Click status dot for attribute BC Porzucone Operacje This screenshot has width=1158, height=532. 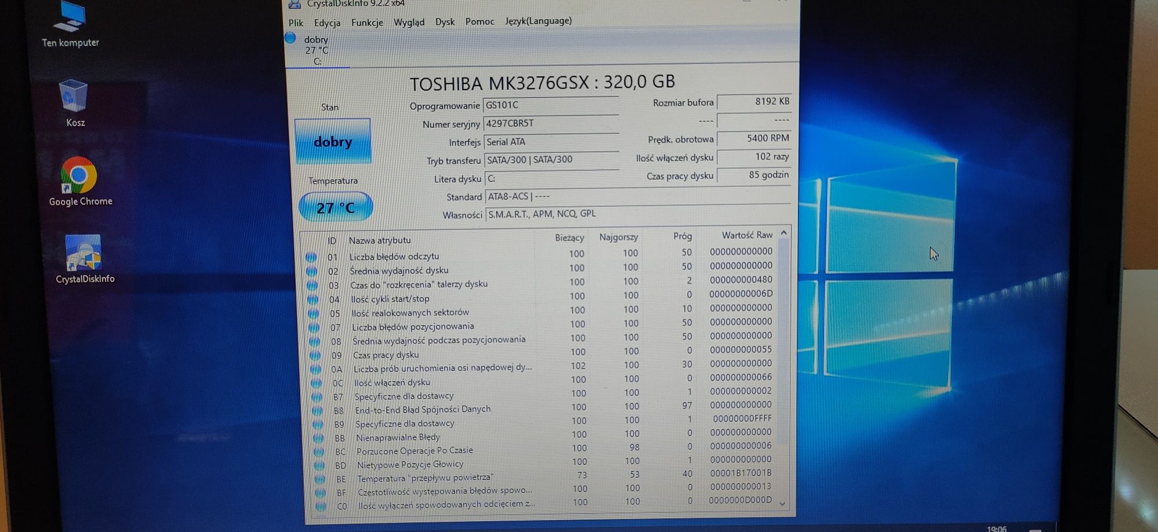click(x=319, y=452)
